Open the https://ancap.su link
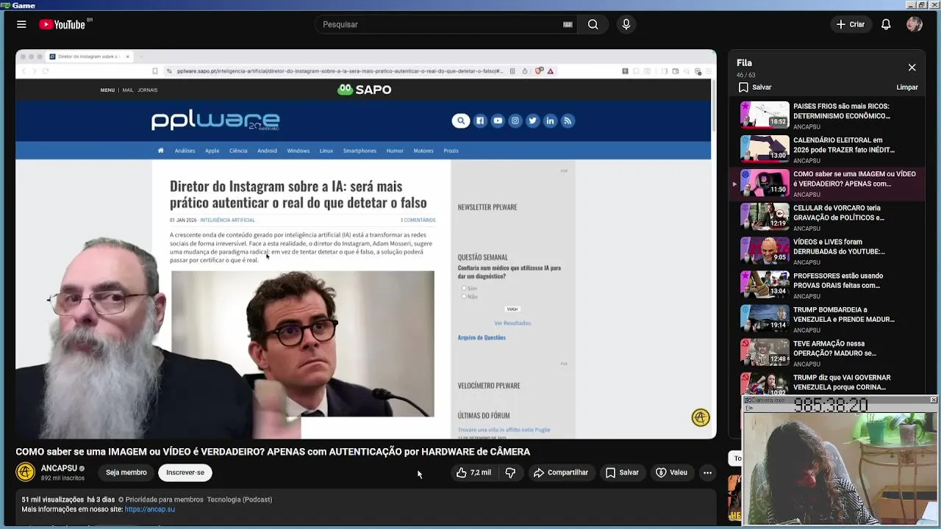This screenshot has height=529, width=941. pos(150,509)
